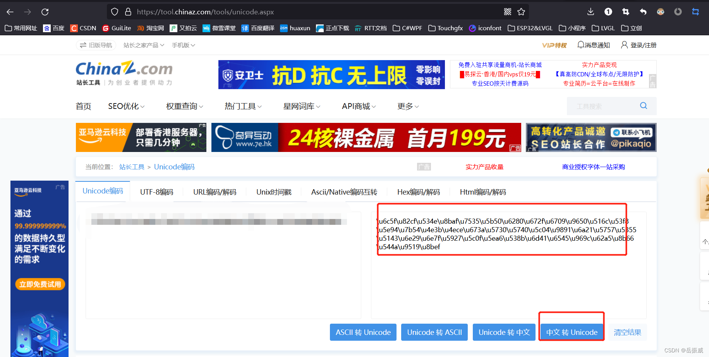Open the browser Downloads icon

591,12
